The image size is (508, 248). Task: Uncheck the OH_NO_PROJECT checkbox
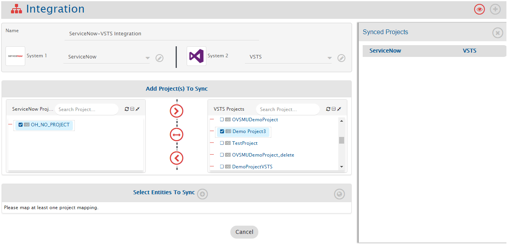coord(21,125)
